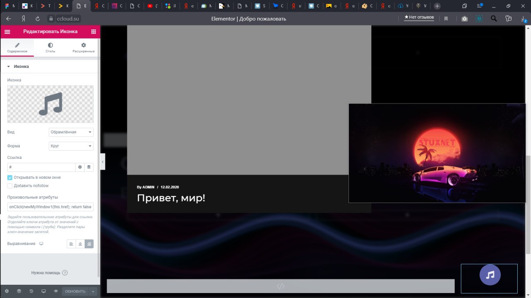
Task: Open the magnifier search icon in the toolbar
Action: [x=494, y=19]
